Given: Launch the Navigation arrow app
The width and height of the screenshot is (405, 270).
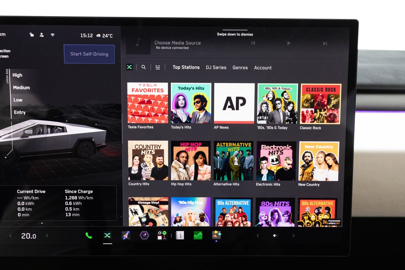Looking at the screenshot, I should click(x=126, y=235).
